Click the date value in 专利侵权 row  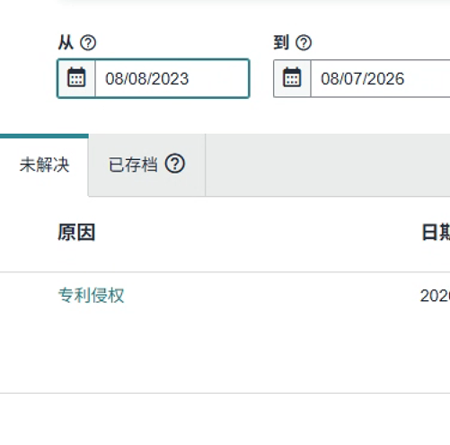pyautogui.click(x=435, y=296)
